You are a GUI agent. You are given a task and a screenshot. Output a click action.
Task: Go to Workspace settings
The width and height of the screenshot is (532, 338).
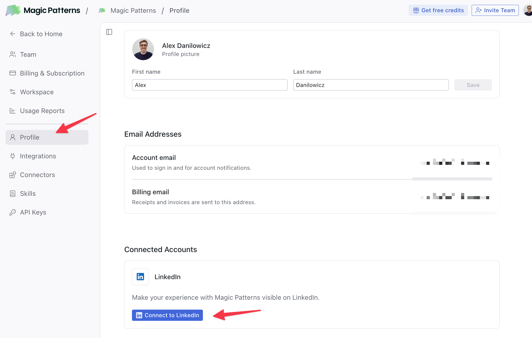coord(47,92)
